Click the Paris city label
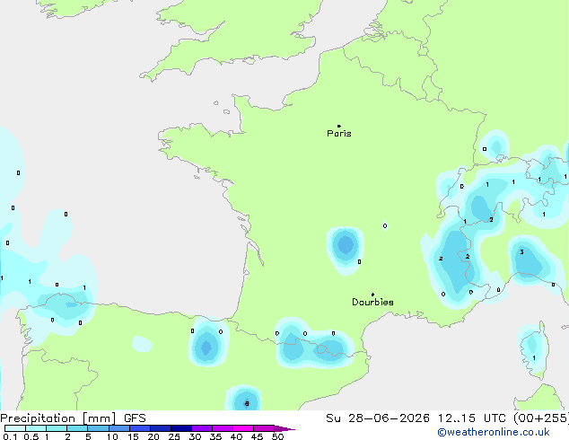The width and height of the screenshot is (569, 440). (339, 134)
